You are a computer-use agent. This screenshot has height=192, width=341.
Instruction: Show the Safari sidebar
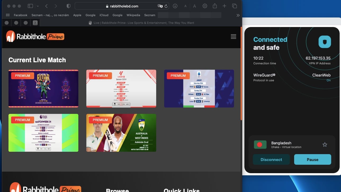(30, 6)
